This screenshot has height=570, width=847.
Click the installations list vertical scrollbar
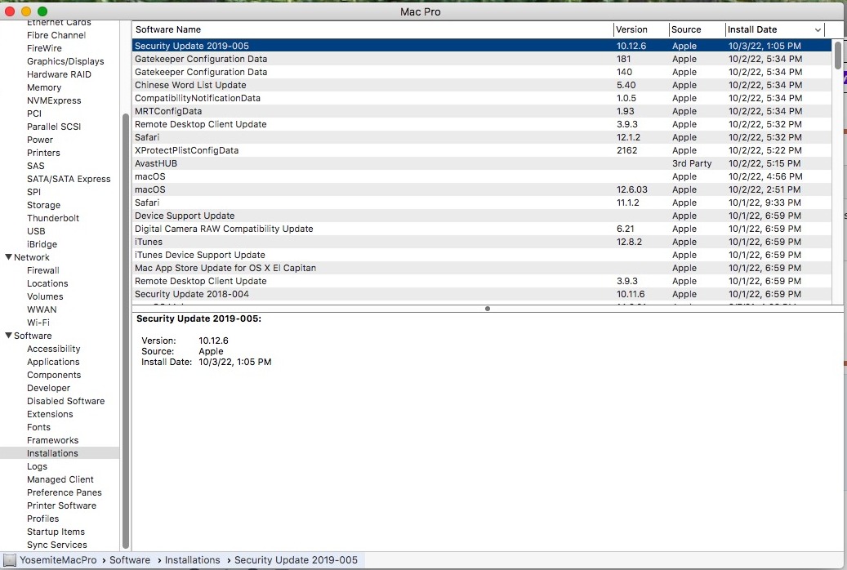838,55
